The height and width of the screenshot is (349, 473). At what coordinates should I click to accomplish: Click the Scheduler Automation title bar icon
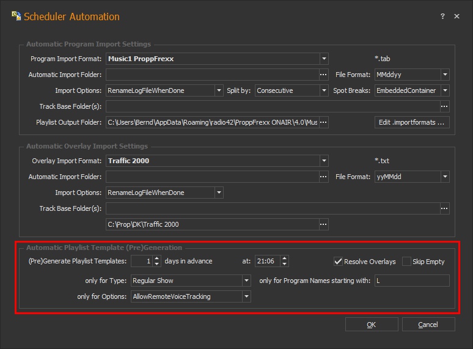pos(16,17)
